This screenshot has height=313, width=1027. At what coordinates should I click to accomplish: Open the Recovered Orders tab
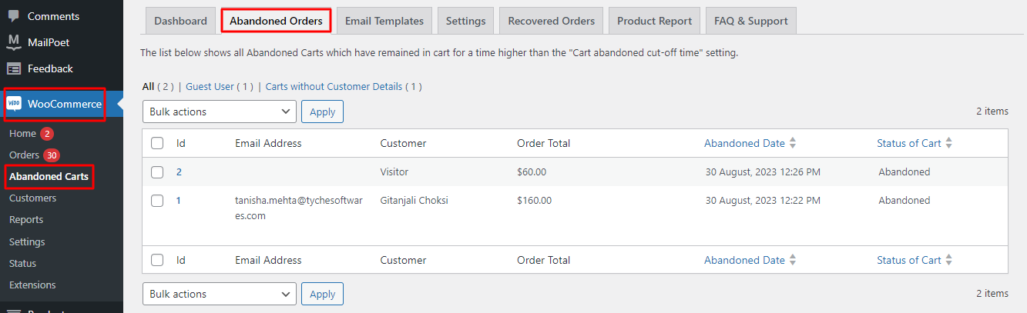click(x=552, y=21)
